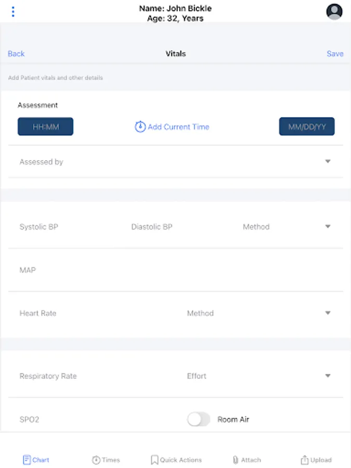Image resolution: width=351 pixels, height=468 pixels.
Task: Toggle the Room Air switch
Action: (x=199, y=420)
